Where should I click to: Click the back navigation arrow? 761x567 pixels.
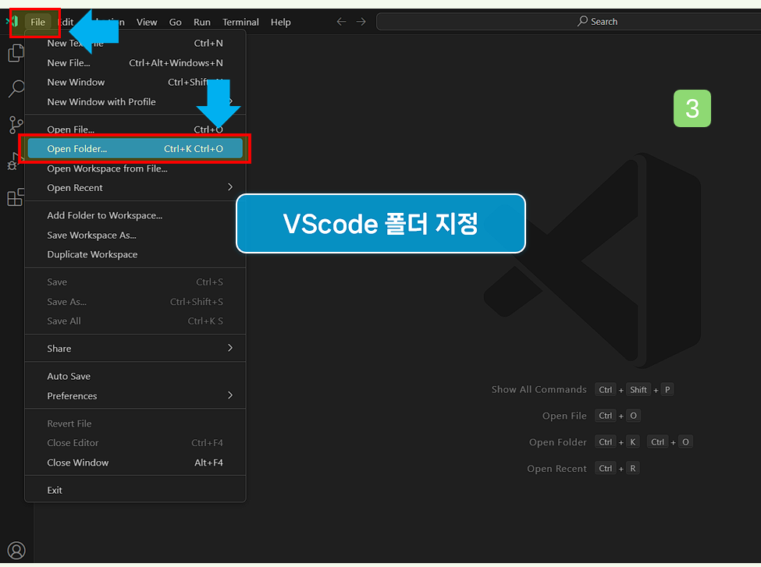(x=340, y=21)
